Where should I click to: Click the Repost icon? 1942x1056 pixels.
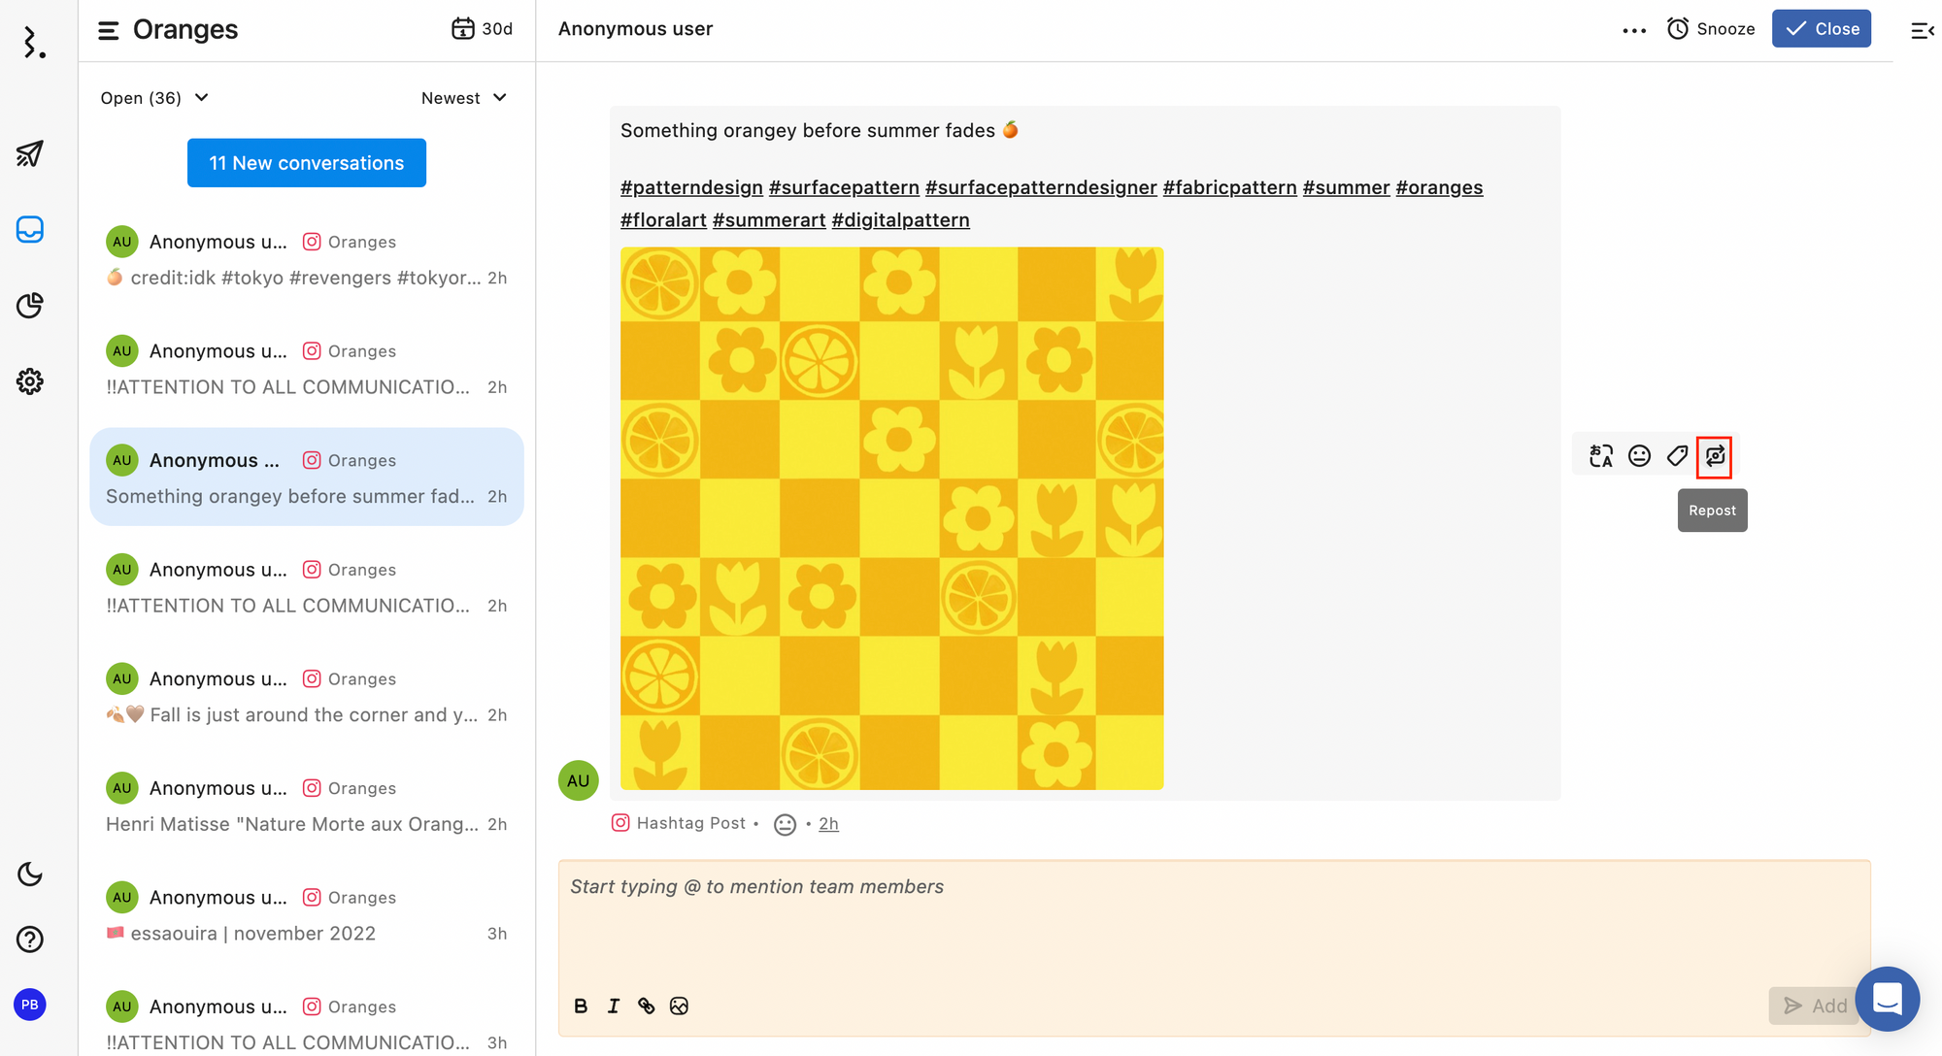point(1715,456)
